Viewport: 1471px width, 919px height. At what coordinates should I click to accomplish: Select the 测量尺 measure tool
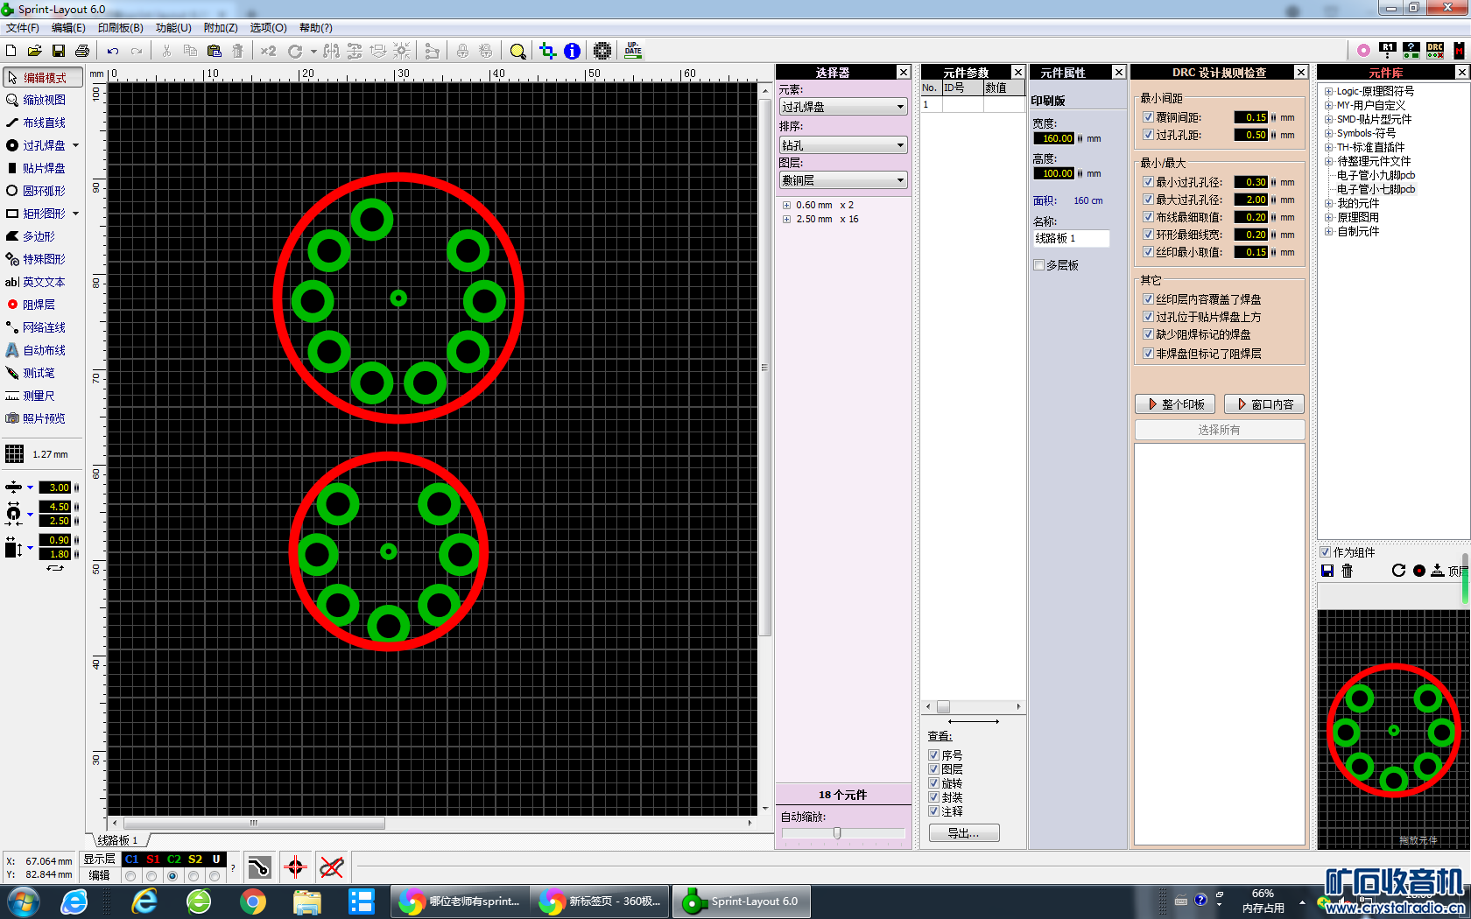pyautogui.click(x=39, y=396)
